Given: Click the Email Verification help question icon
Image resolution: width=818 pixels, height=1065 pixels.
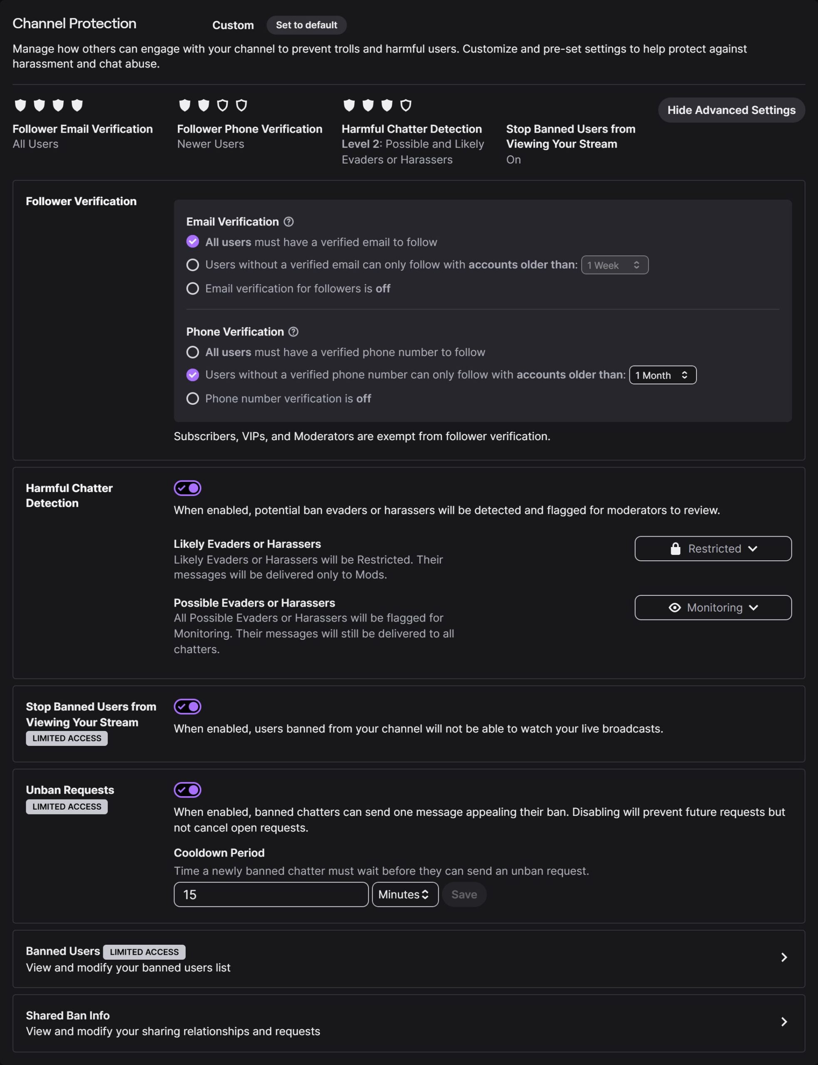Looking at the screenshot, I should (289, 222).
